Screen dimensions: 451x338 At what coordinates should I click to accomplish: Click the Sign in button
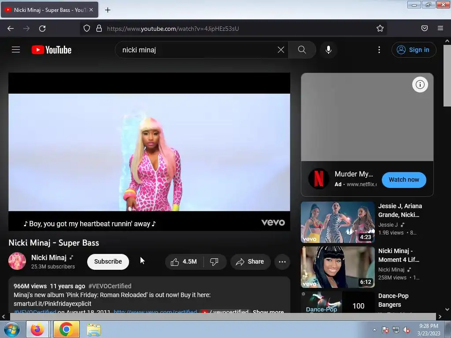tap(414, 50)
